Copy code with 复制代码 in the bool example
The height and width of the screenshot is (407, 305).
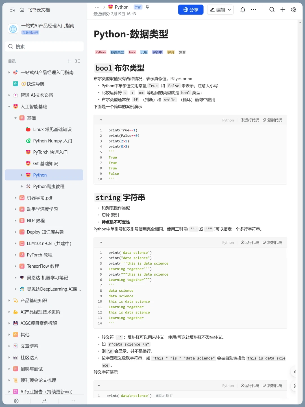[x=273, y=120]
